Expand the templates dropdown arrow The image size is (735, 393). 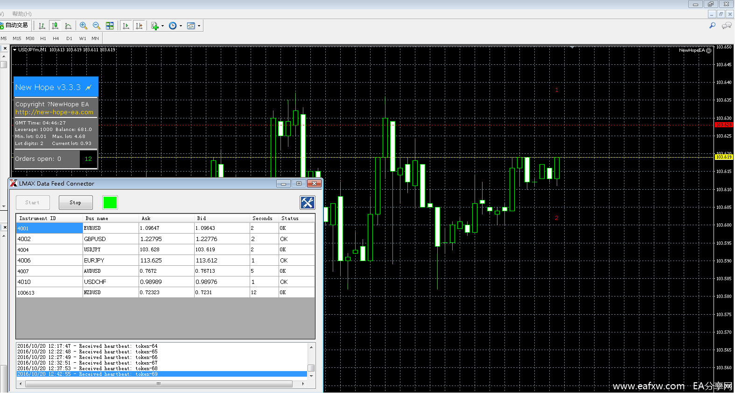pos(199,26)
